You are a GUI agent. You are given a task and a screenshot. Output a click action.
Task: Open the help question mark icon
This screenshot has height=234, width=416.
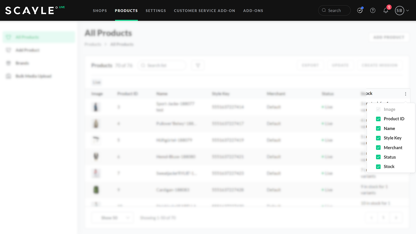[373, 10]
